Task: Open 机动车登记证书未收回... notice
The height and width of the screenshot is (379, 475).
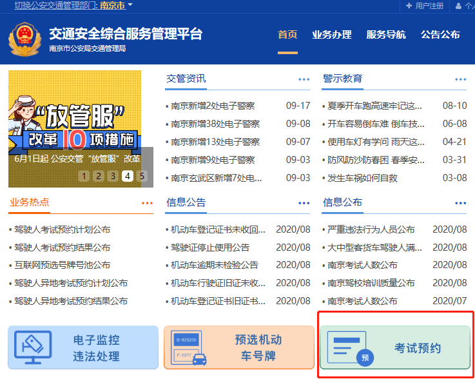Action: pyautogui.click(x=218, y=229)
